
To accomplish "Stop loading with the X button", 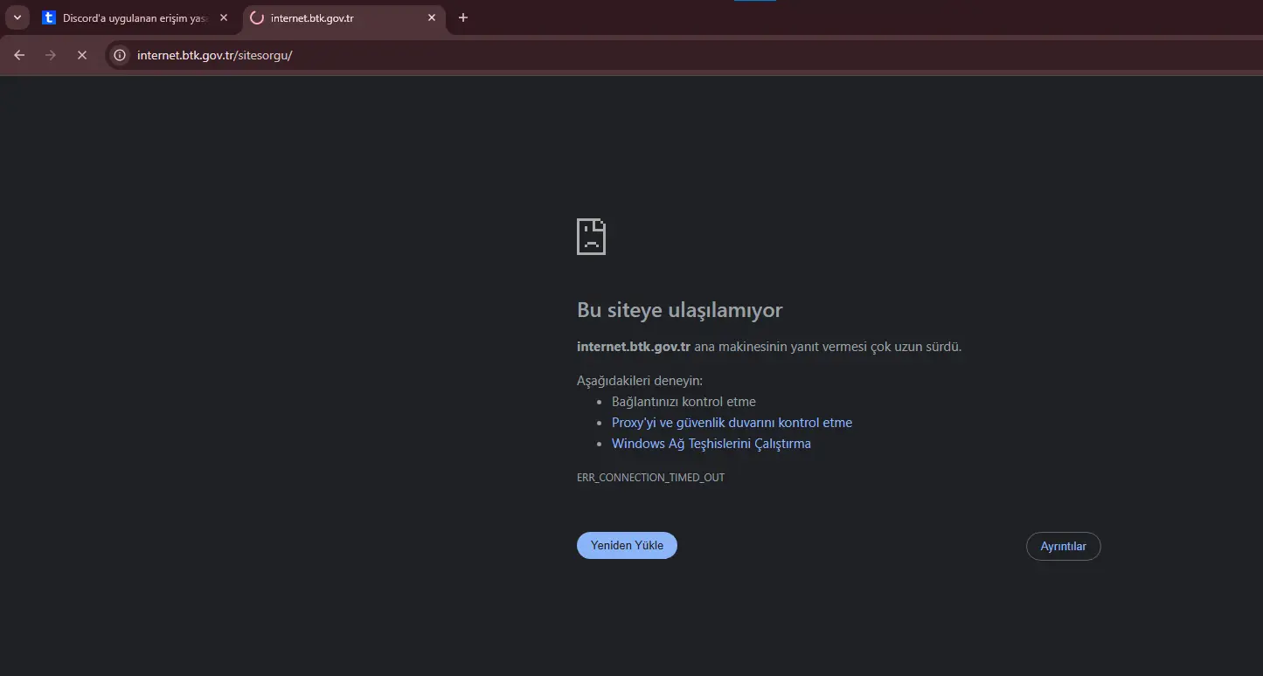I will click(81, 55).
